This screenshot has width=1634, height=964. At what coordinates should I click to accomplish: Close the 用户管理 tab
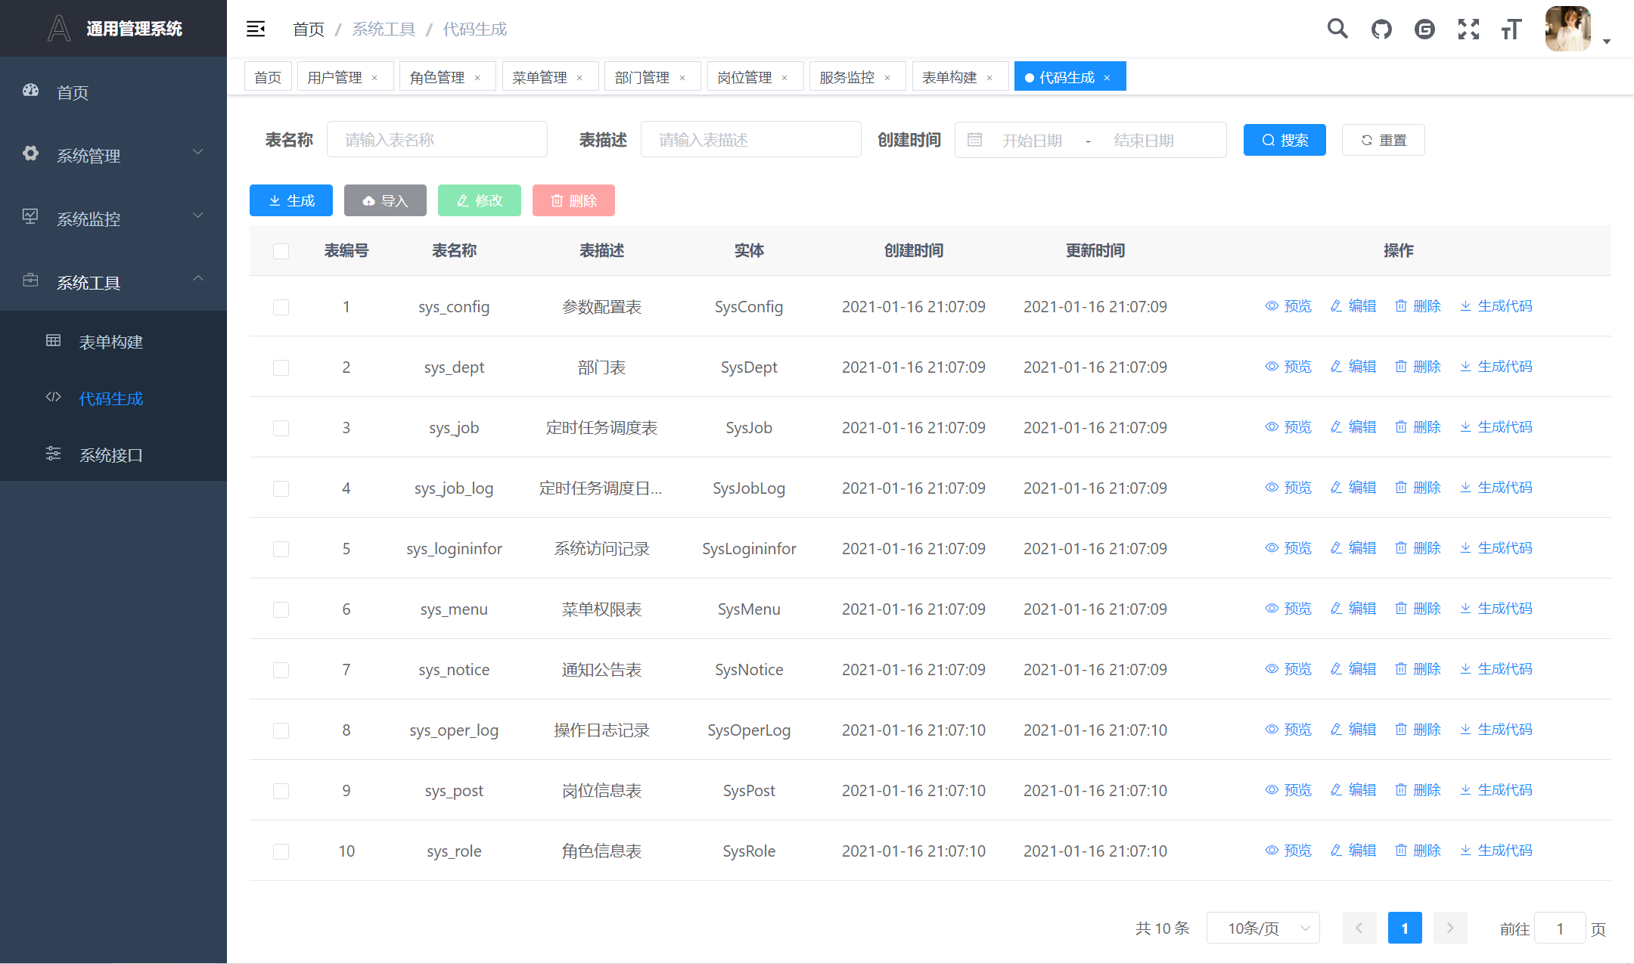(374, 78)
